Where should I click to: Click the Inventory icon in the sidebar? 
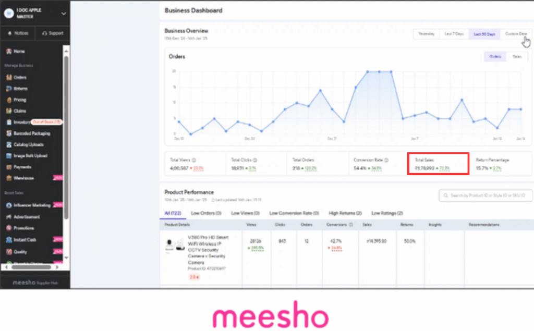pyautogui.click(x=9, y=122)
